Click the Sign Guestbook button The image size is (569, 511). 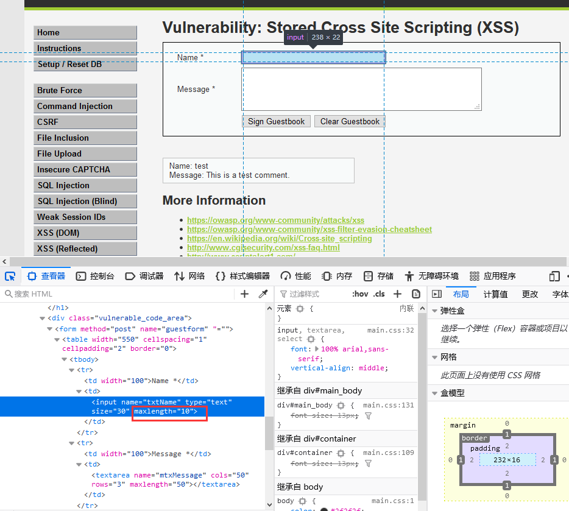(276, 121)
